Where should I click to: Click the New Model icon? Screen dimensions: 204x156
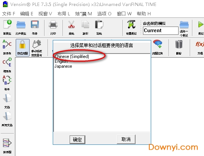(7, 24)
